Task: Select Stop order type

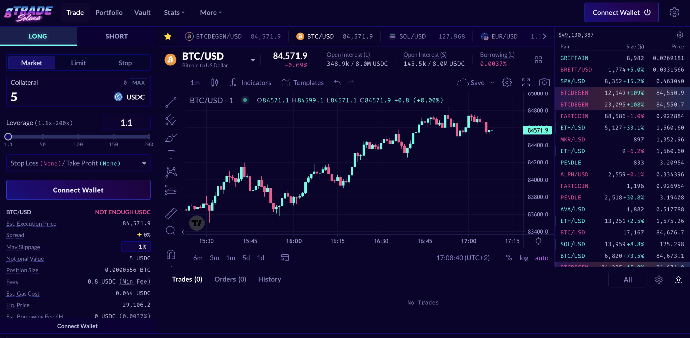Action: [x=125, y=63]
